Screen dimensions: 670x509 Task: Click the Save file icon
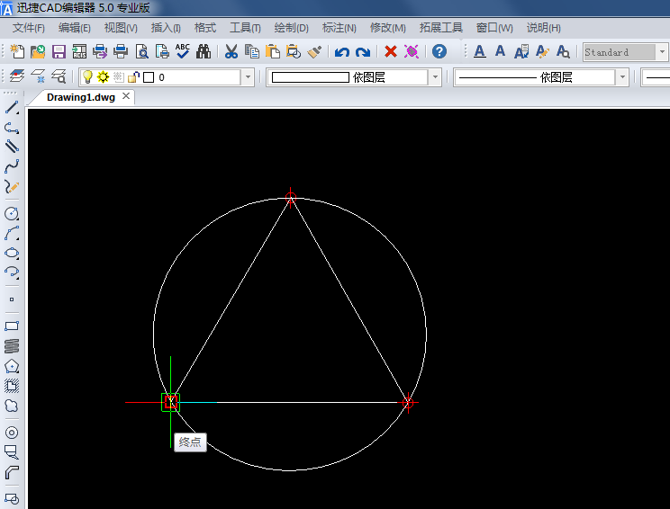(x=59, y=52)
